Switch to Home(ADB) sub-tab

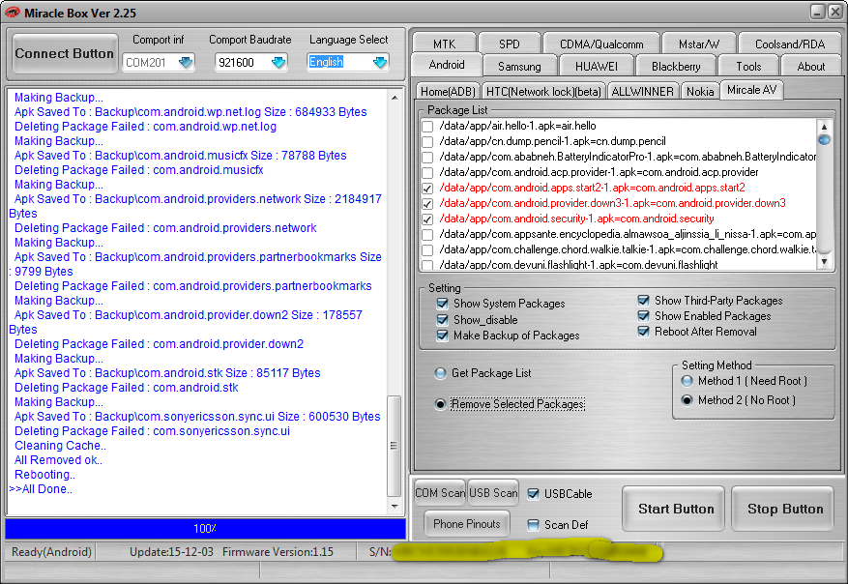448,92
